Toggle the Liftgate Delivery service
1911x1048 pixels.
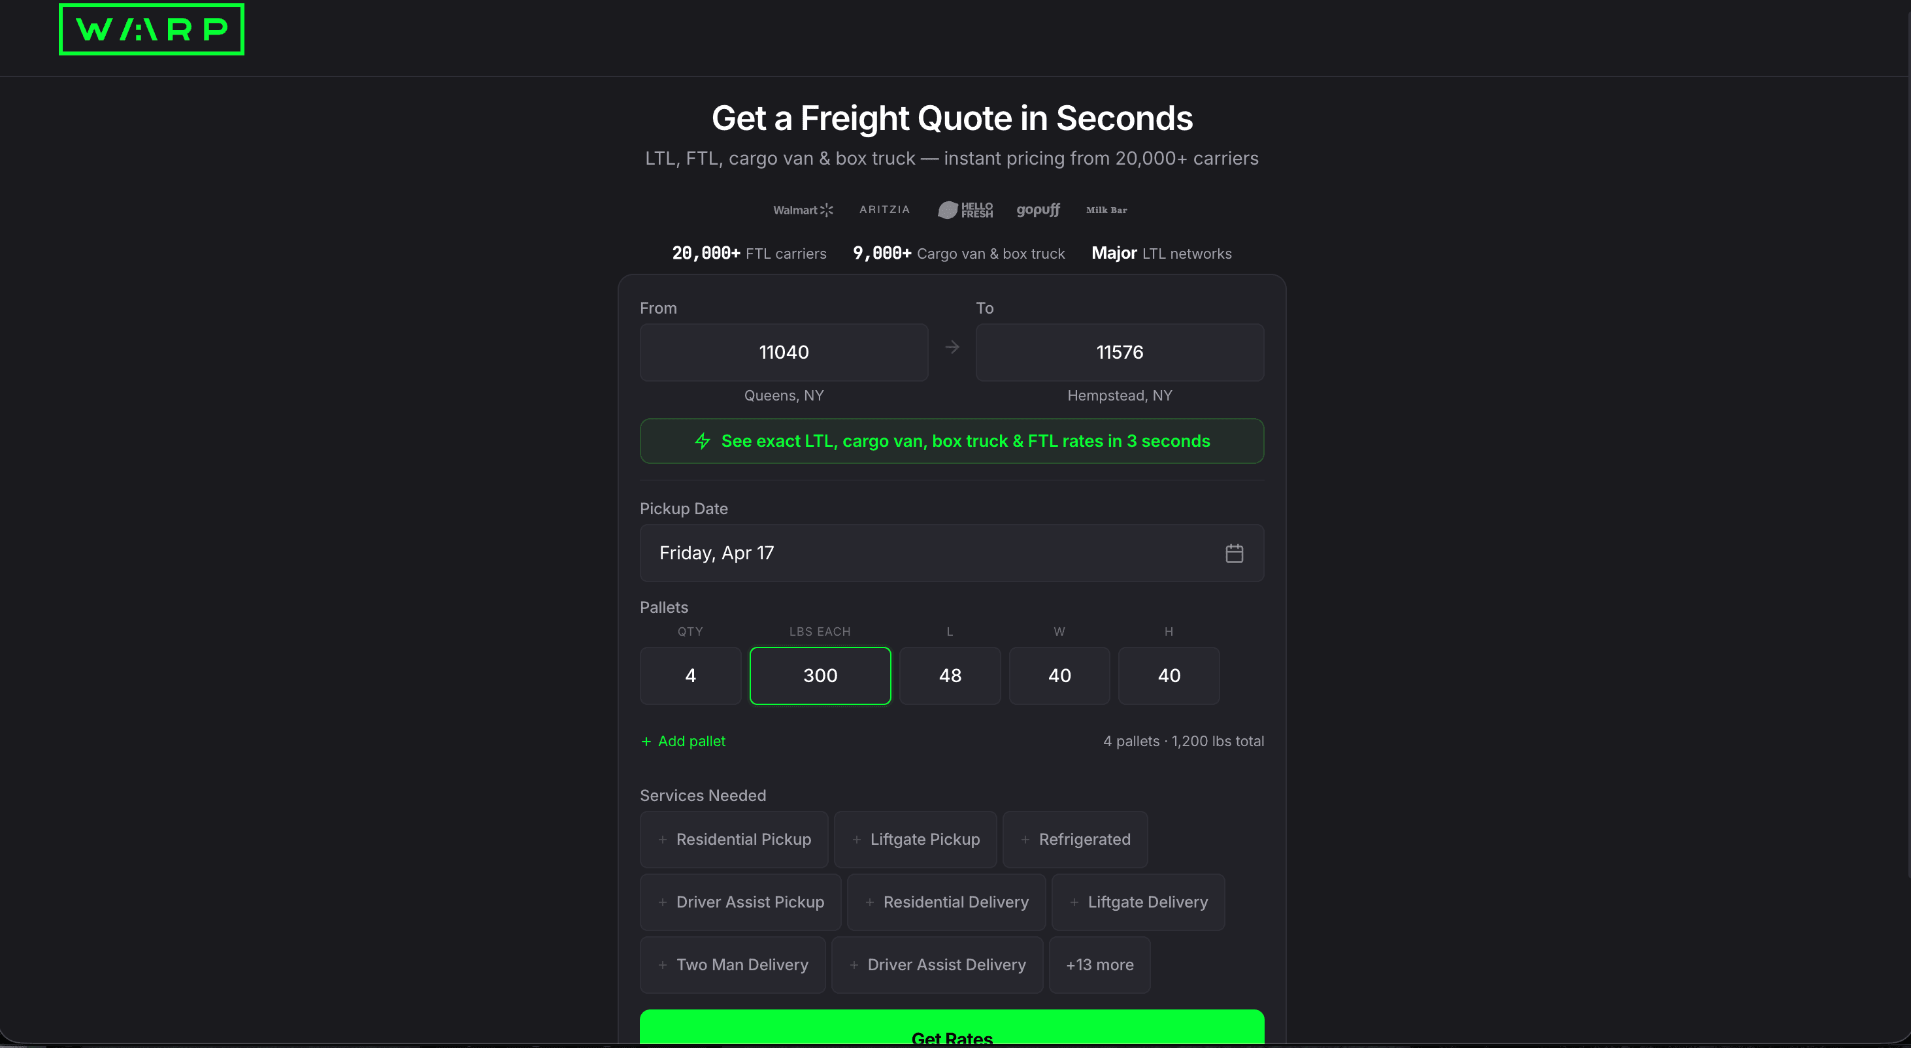(1138, 902)
